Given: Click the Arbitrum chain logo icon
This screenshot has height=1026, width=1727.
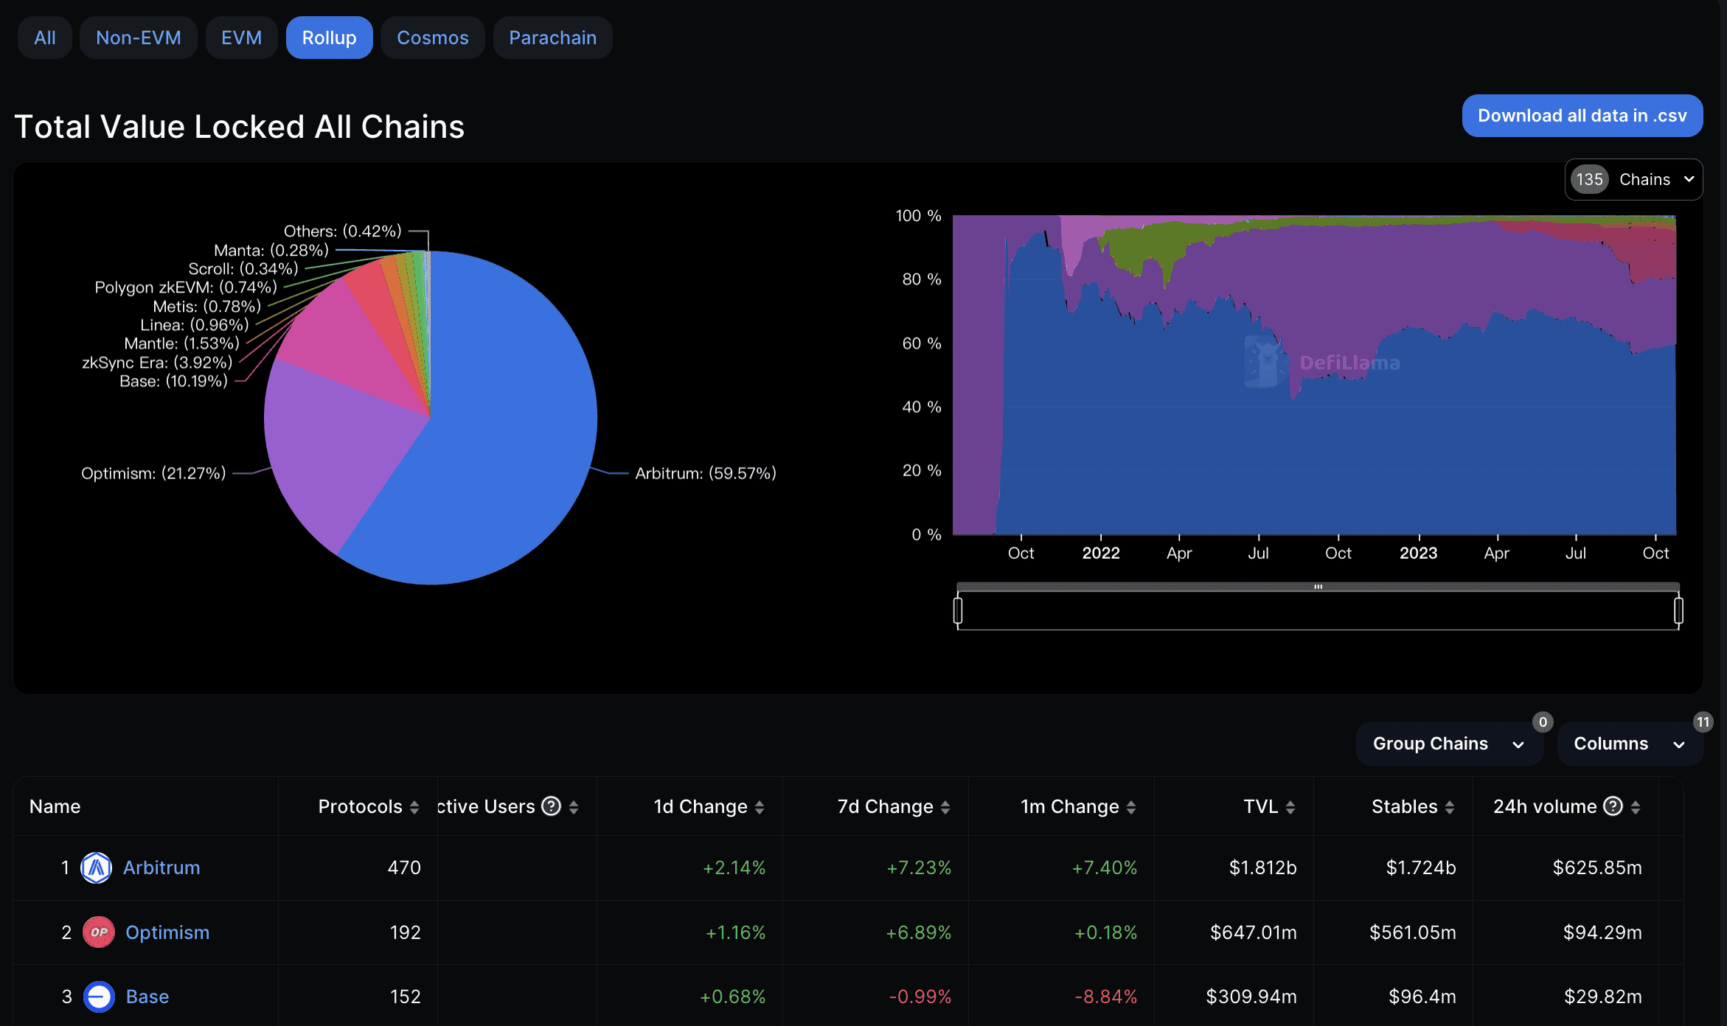Looking at the screenshot, I should pyautogui.click(x=96, y=868).
